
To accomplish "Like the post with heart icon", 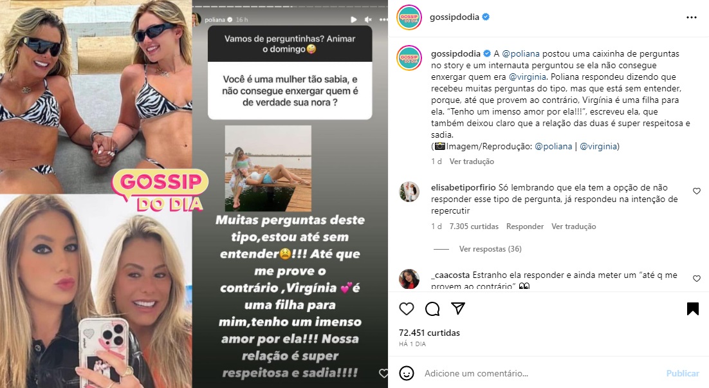I will click(406, 309).
